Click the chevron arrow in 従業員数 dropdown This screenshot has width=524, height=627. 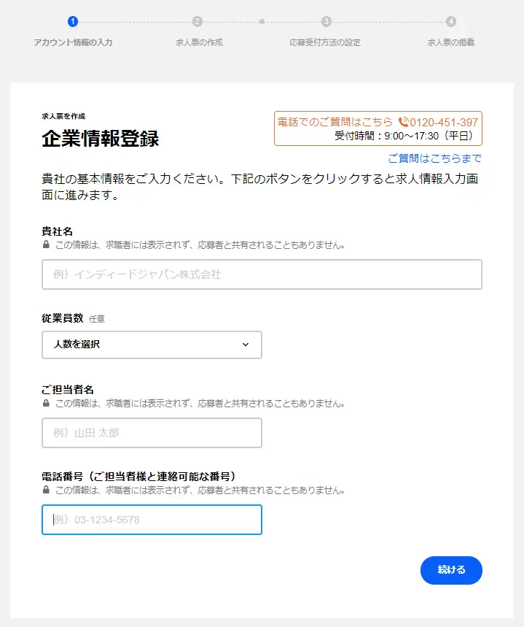[x=246, y=345]
